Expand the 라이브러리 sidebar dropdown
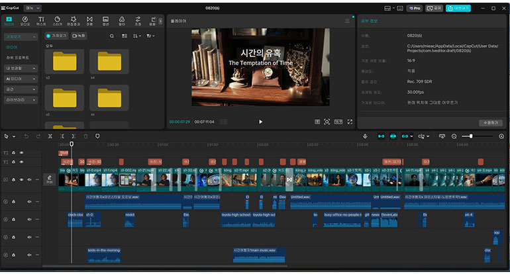This screenshot has width=510, height=274. click(x=21, y=99)
